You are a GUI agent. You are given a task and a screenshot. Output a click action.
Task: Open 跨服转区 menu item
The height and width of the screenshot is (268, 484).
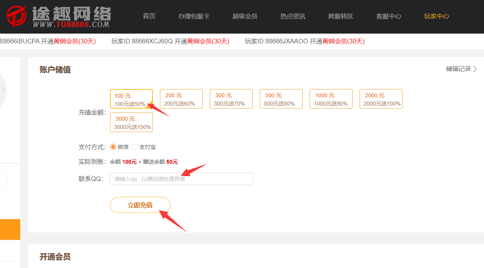tap(341, 16)
